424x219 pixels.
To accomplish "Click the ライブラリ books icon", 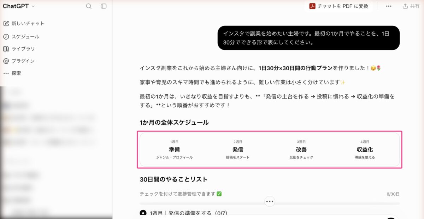I will (x=6, y=49).
